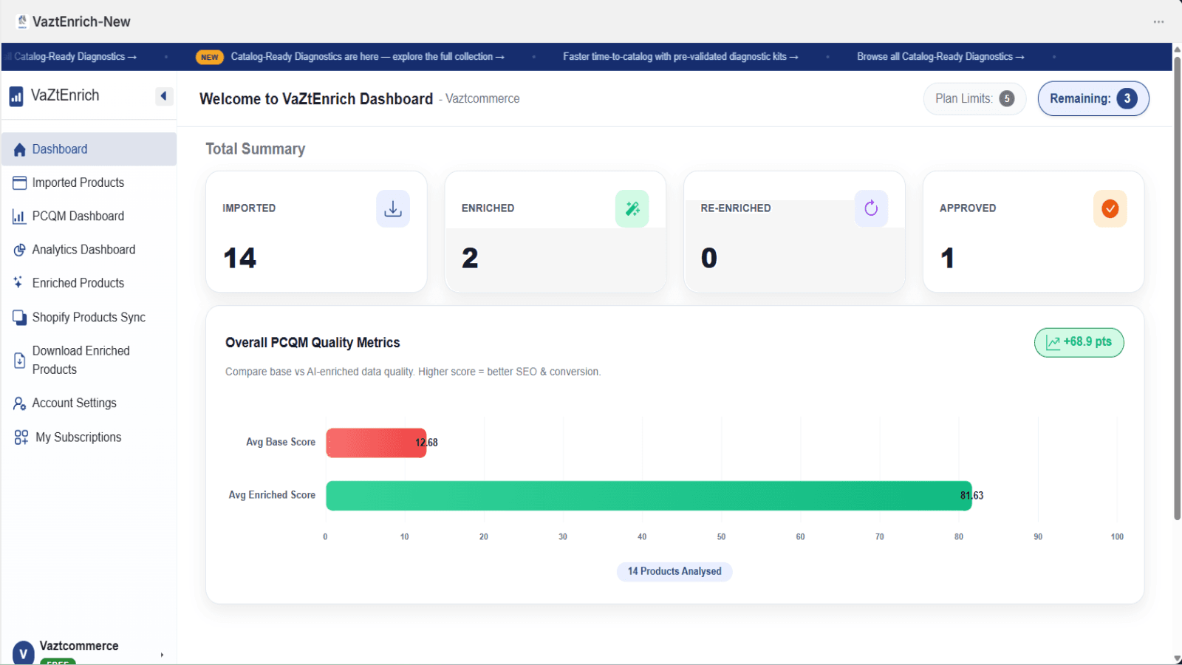Click the Avg Enriched Score green bar
1182x665 pixels.
[649, 496]
